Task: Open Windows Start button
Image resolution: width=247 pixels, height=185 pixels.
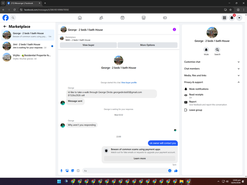Action: (x=59, y=182)
